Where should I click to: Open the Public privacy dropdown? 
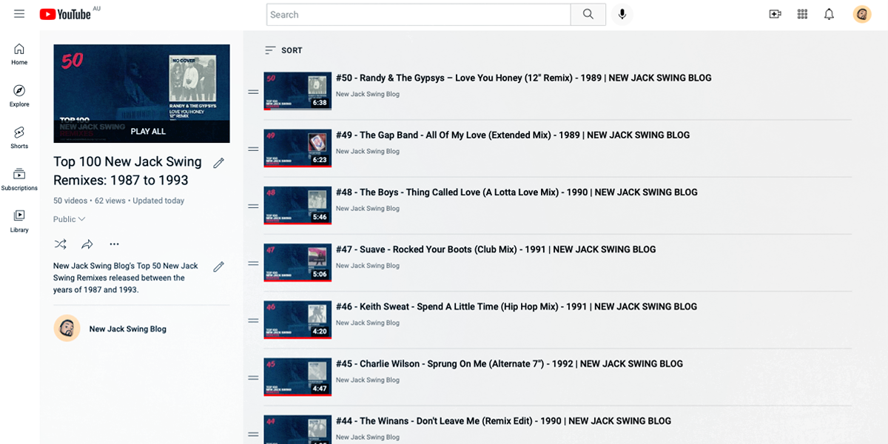tap(70, 219)
